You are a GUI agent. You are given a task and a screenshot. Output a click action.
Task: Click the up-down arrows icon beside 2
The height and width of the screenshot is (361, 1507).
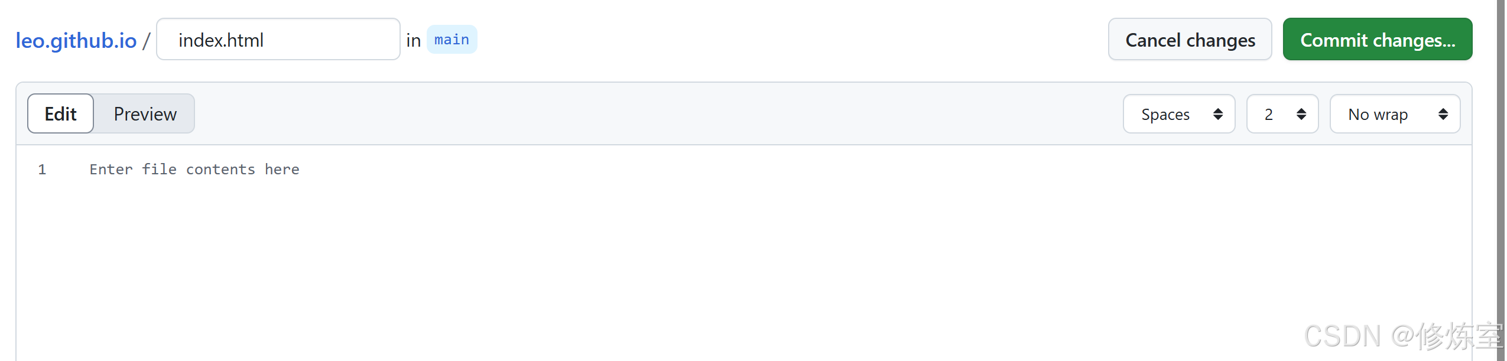(1301, 114)
